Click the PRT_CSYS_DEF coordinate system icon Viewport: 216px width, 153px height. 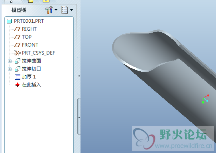click(x=18, y=53)
